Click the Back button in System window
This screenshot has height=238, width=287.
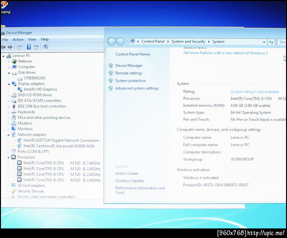click(111, 42)
